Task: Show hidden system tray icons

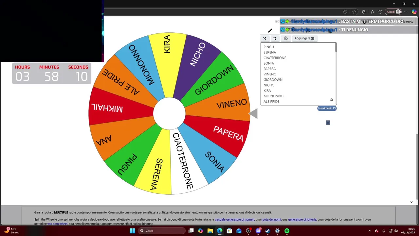Action: coord(370,231)
